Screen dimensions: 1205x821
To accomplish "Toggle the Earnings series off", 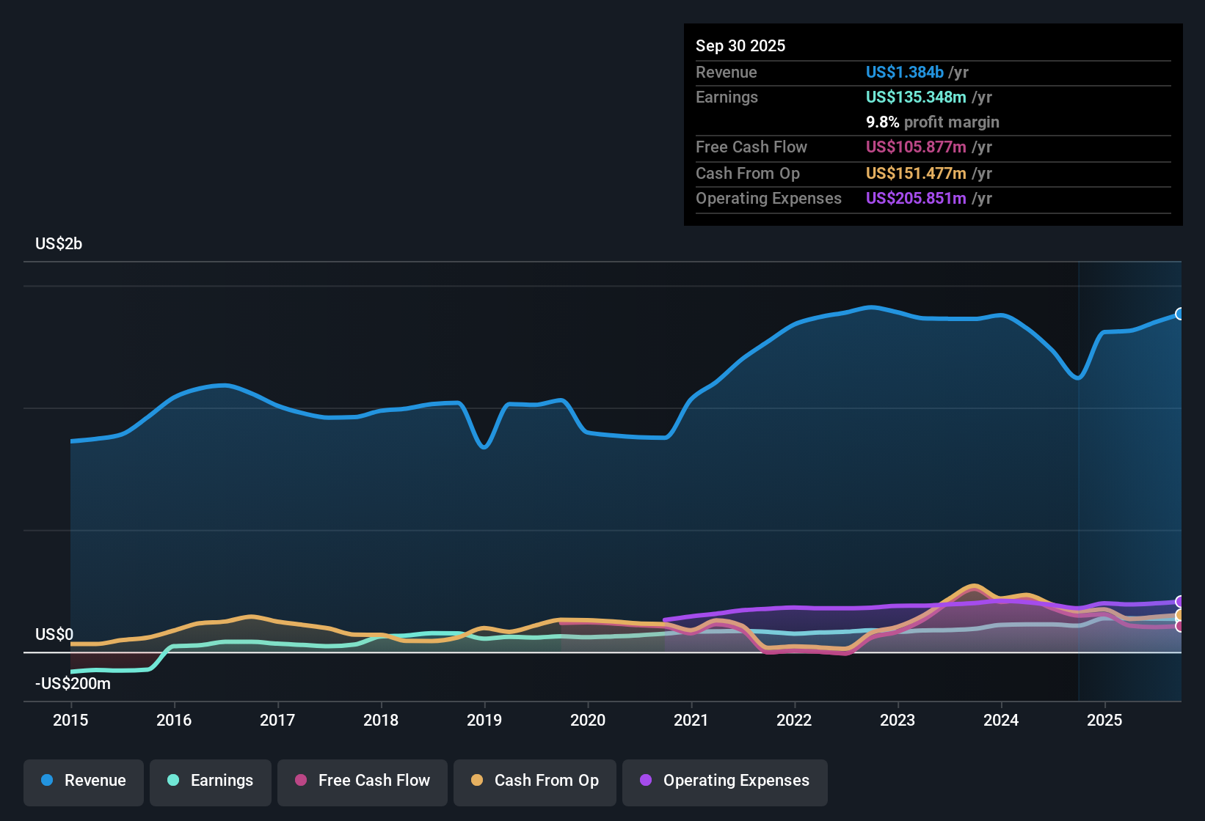I will click(x=211, y=781).
